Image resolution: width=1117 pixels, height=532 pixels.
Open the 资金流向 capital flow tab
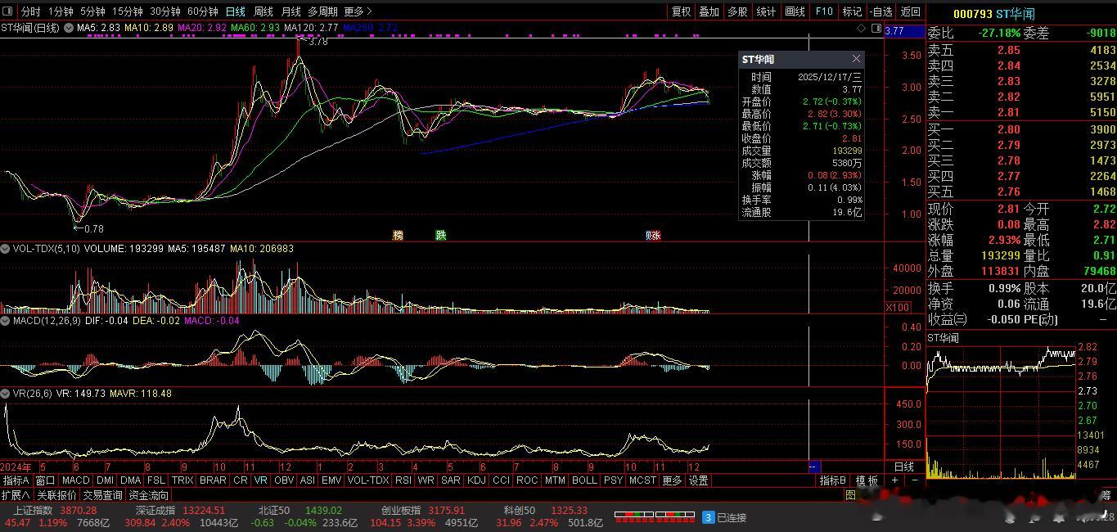click(x=149, y=495)
